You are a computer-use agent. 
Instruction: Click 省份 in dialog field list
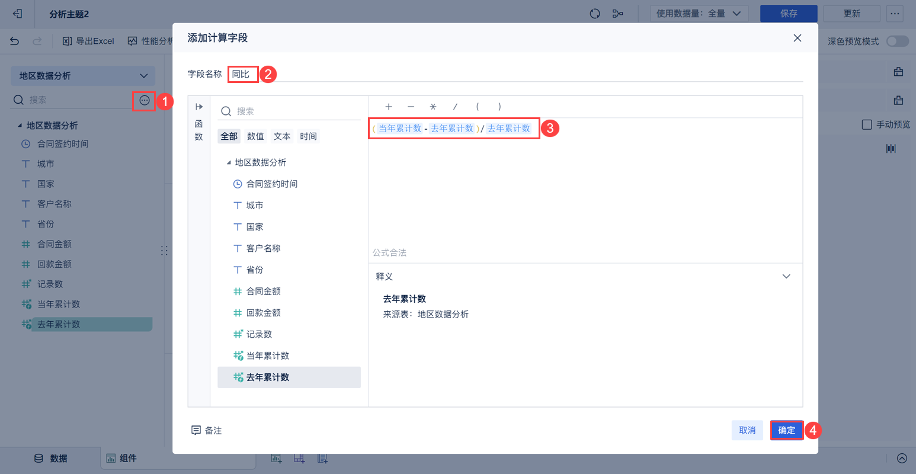pyautogui.click(x=289, y=270)
